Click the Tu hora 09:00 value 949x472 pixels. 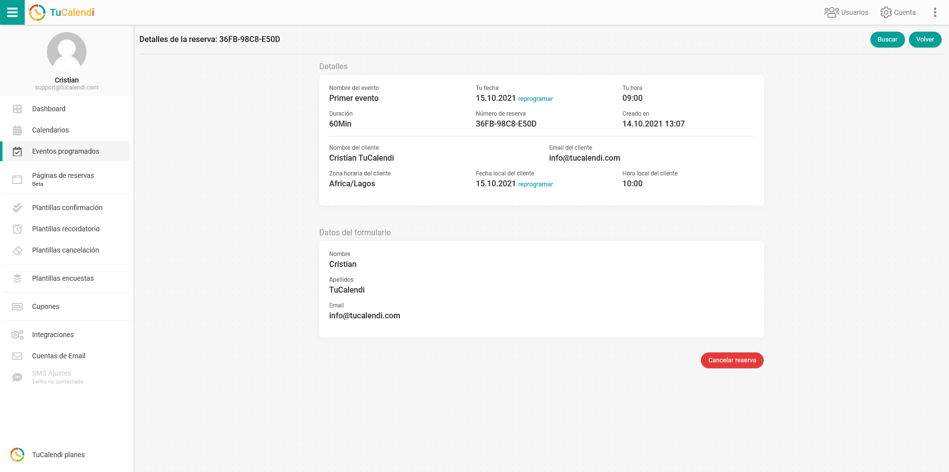632,98
